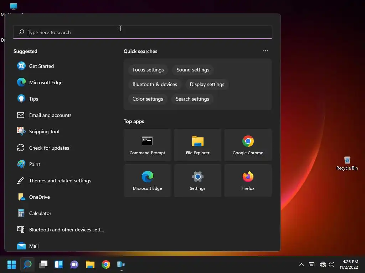
Task: Click the touch keyboard tray icon
Action: [312, 264]
